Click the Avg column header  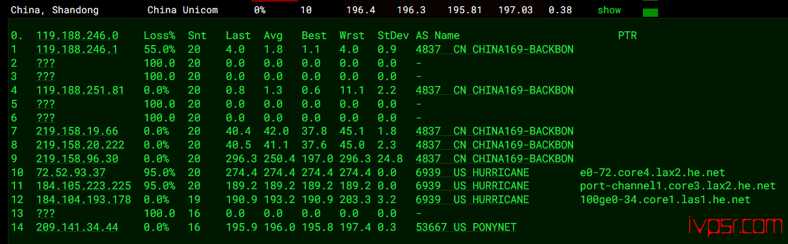click(273, 36)
